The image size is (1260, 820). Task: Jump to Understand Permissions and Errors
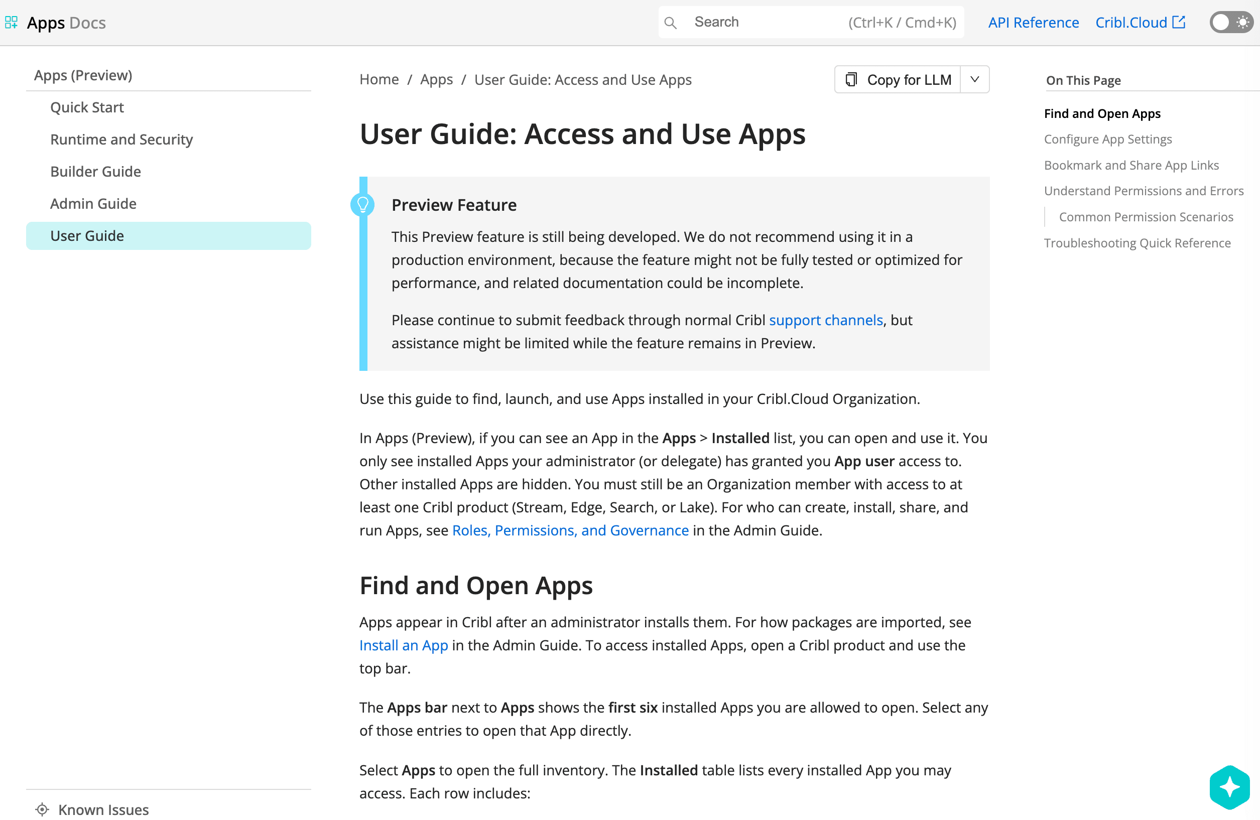click(1144, 191)
